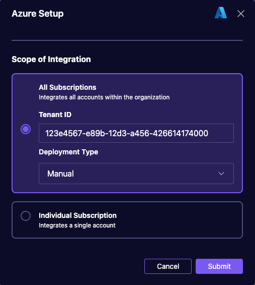Click the Tenant ID field label
This screenshot has height=285, width=255.
55,115
